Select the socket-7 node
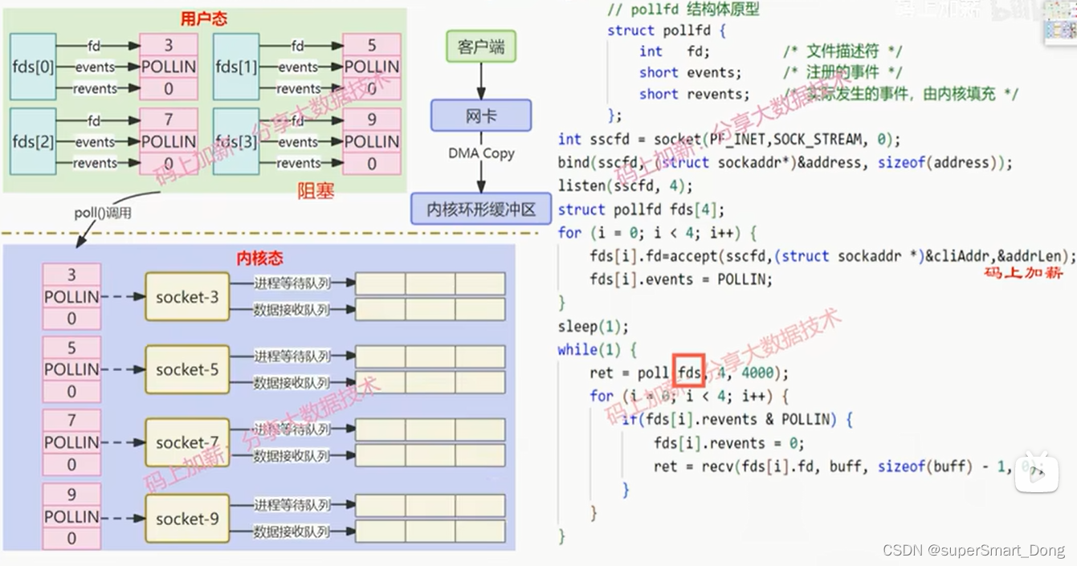The image size is (1077, 566). coord(186,442)
